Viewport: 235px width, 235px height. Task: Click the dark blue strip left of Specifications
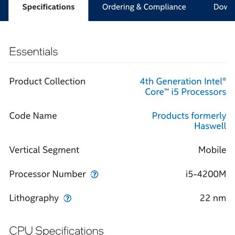4,10
